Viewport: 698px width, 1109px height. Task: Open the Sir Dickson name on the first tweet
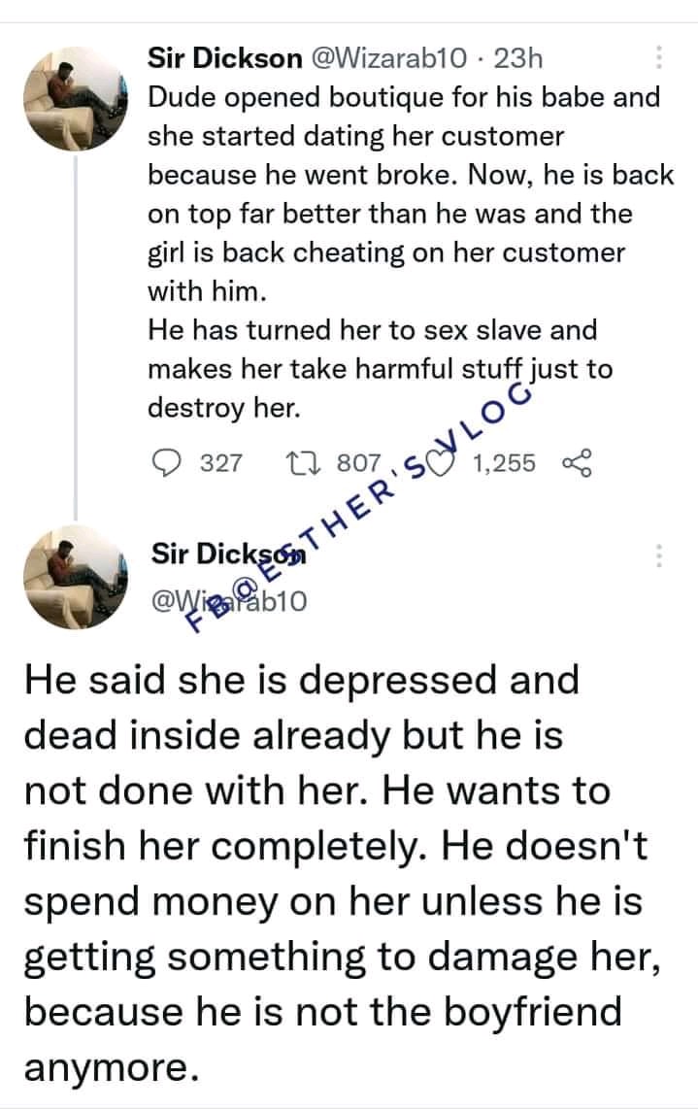(225, 58)
